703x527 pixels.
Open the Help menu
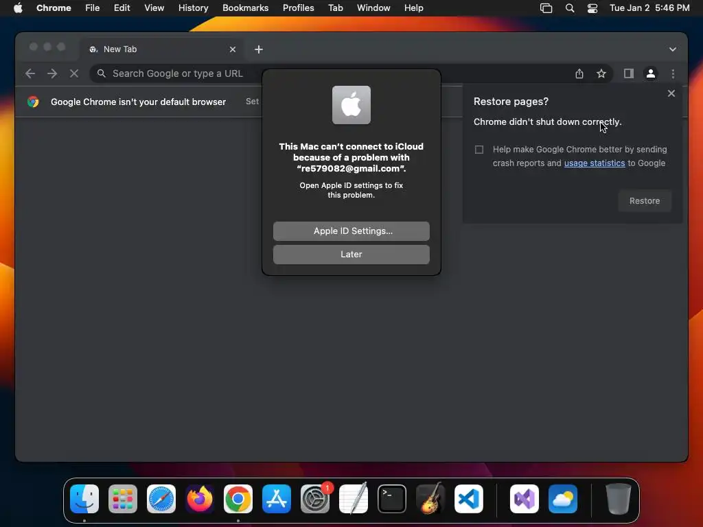click(413, 8)
